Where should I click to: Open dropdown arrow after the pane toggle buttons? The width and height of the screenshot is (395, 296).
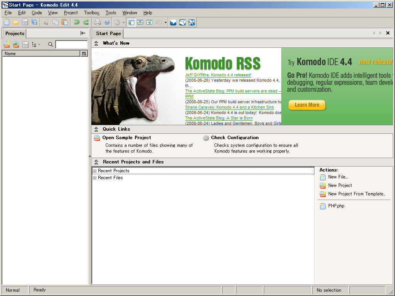point(165,23)
